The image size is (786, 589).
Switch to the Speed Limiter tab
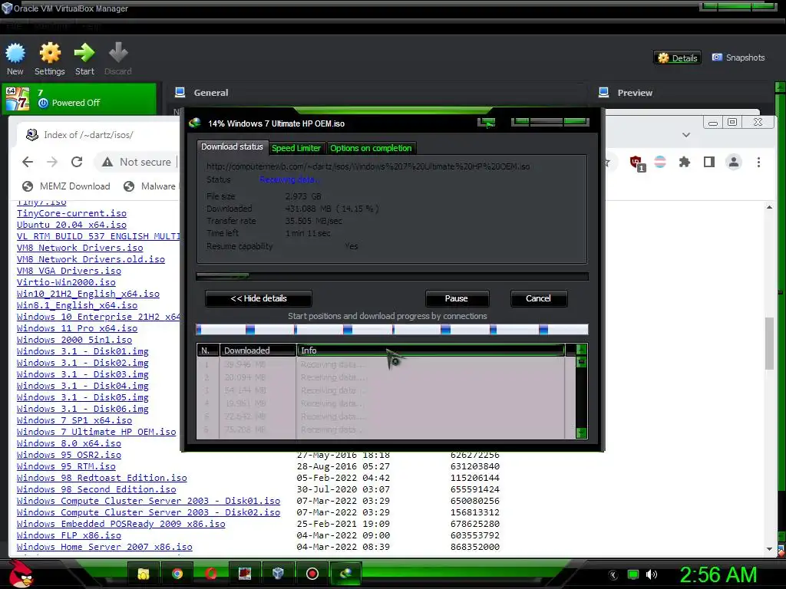click(x=296, y=148)
